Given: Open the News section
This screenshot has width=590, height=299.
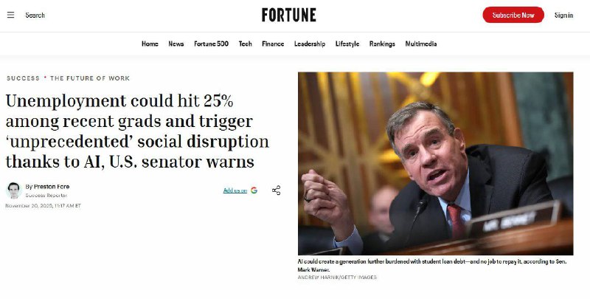Looking at the screenshot, I should click(x=176, y=44).
